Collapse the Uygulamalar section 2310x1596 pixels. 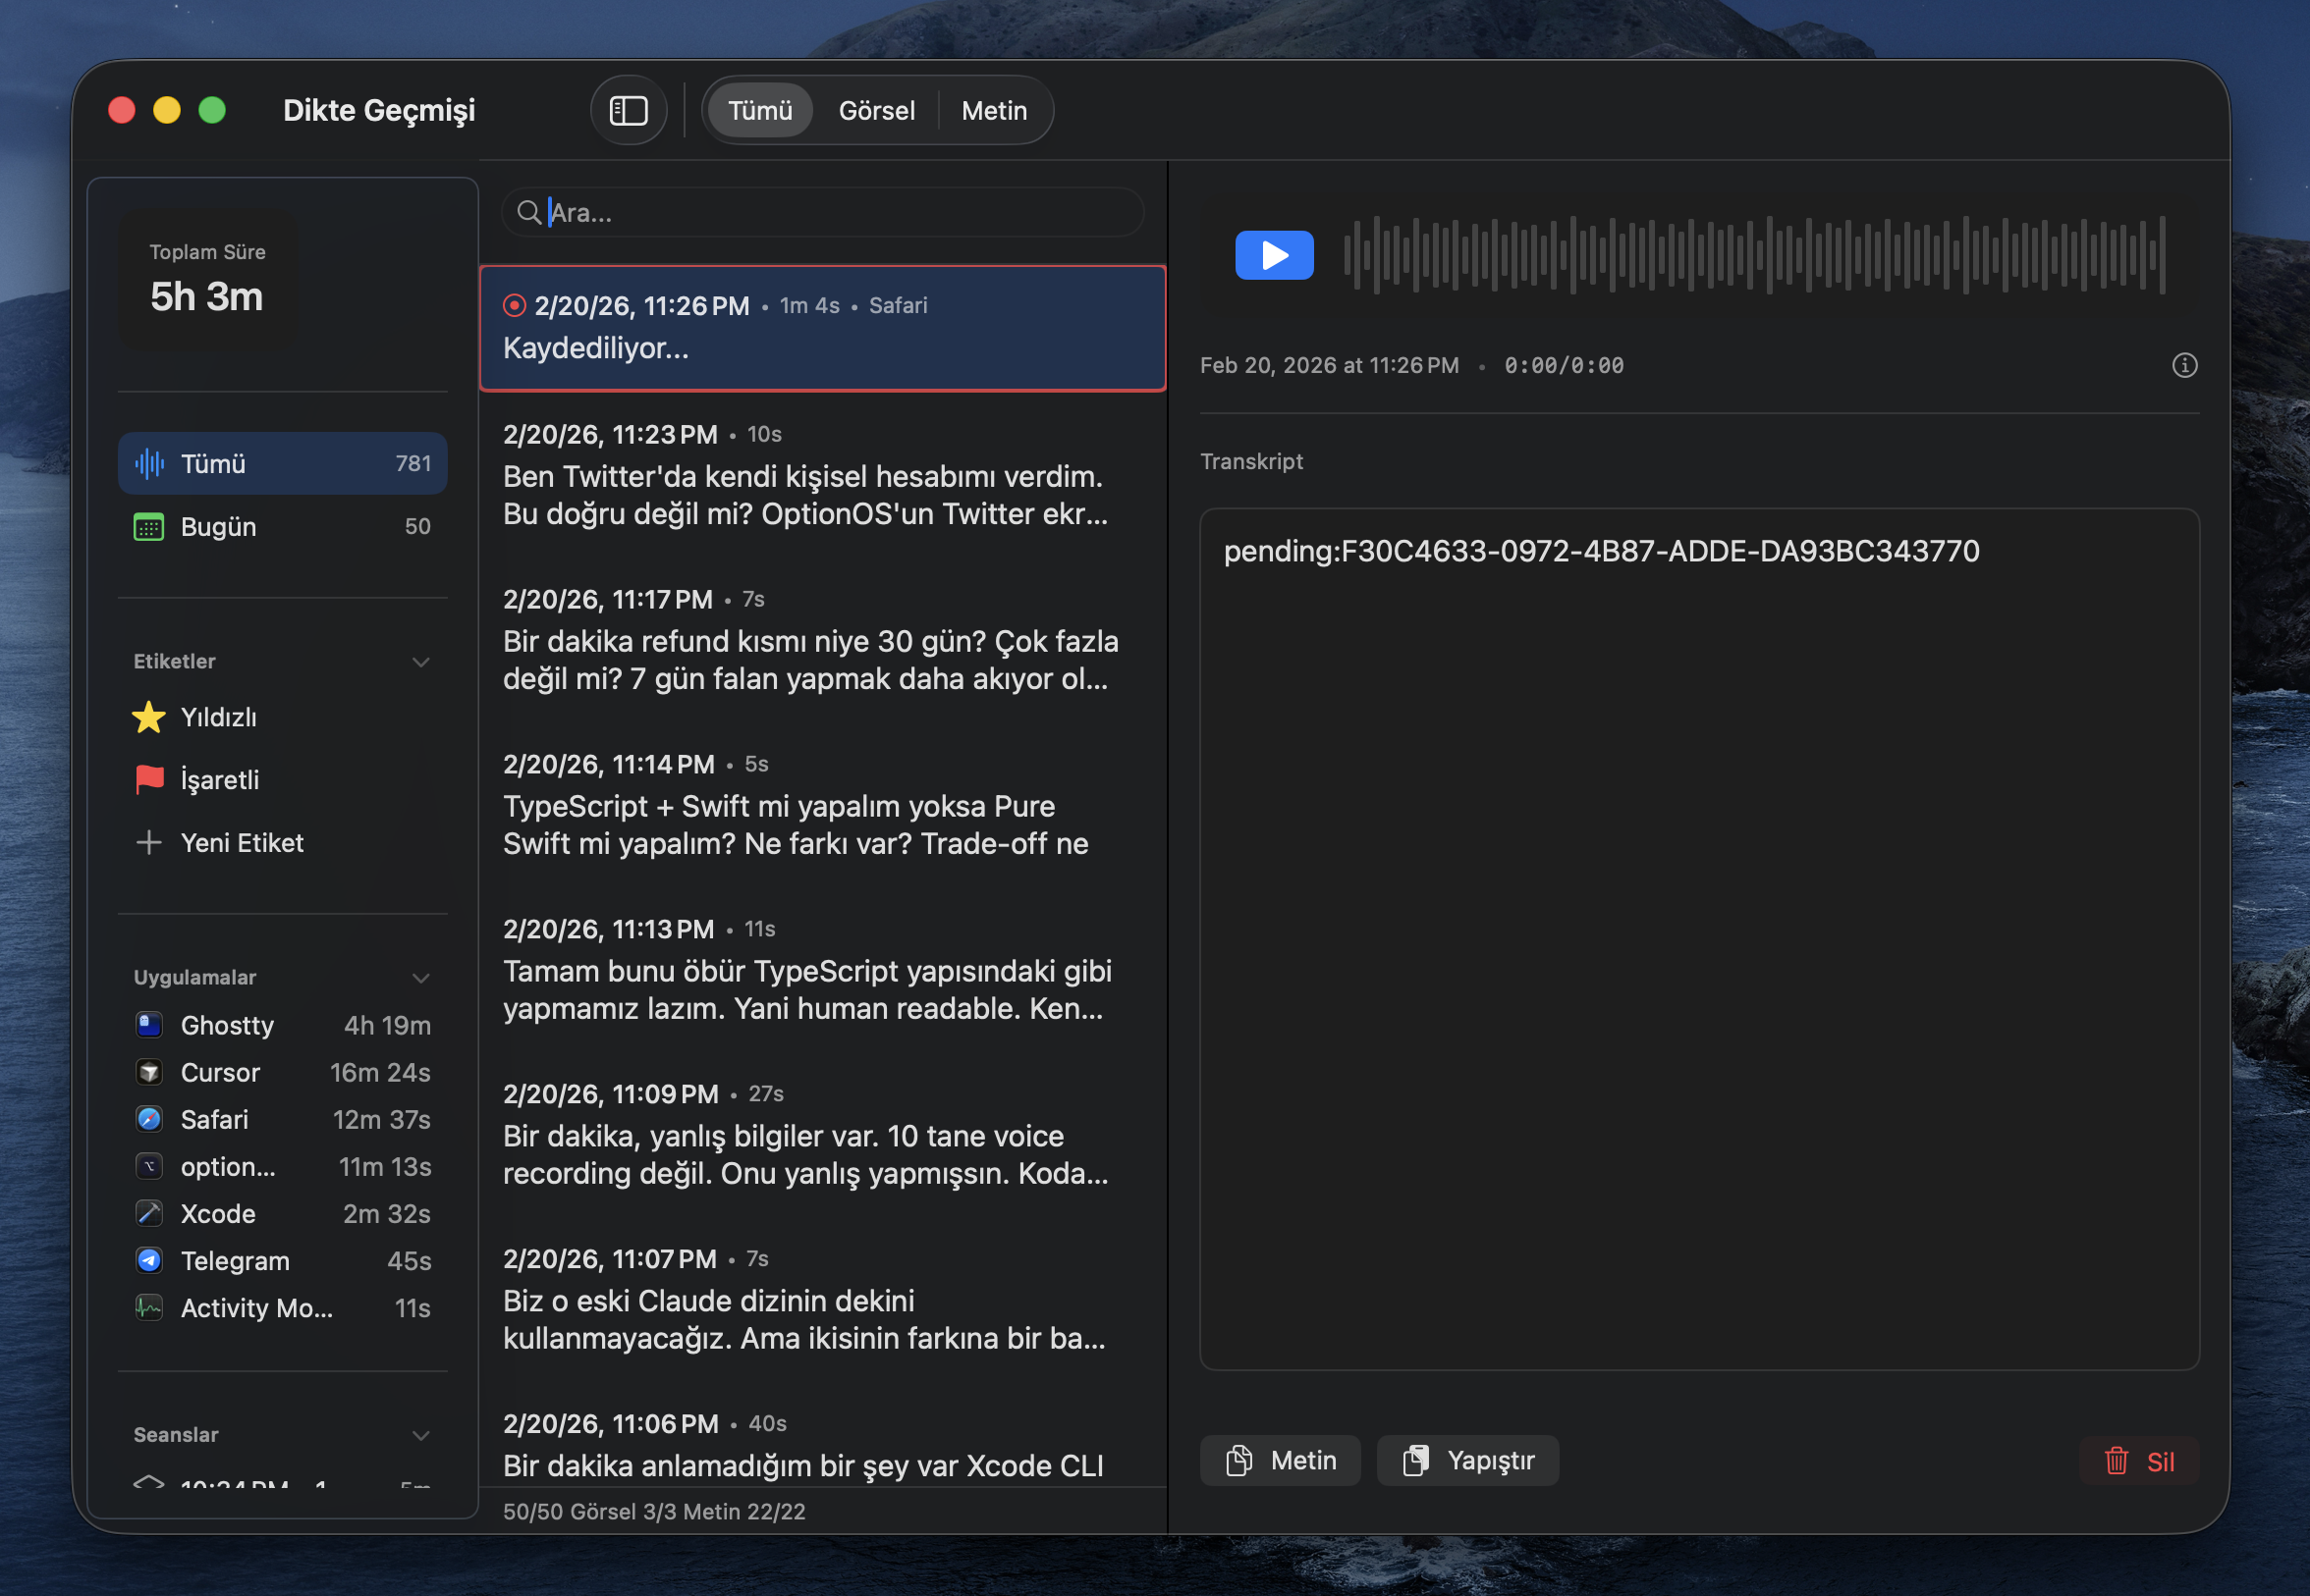click(x=420, y=977)
